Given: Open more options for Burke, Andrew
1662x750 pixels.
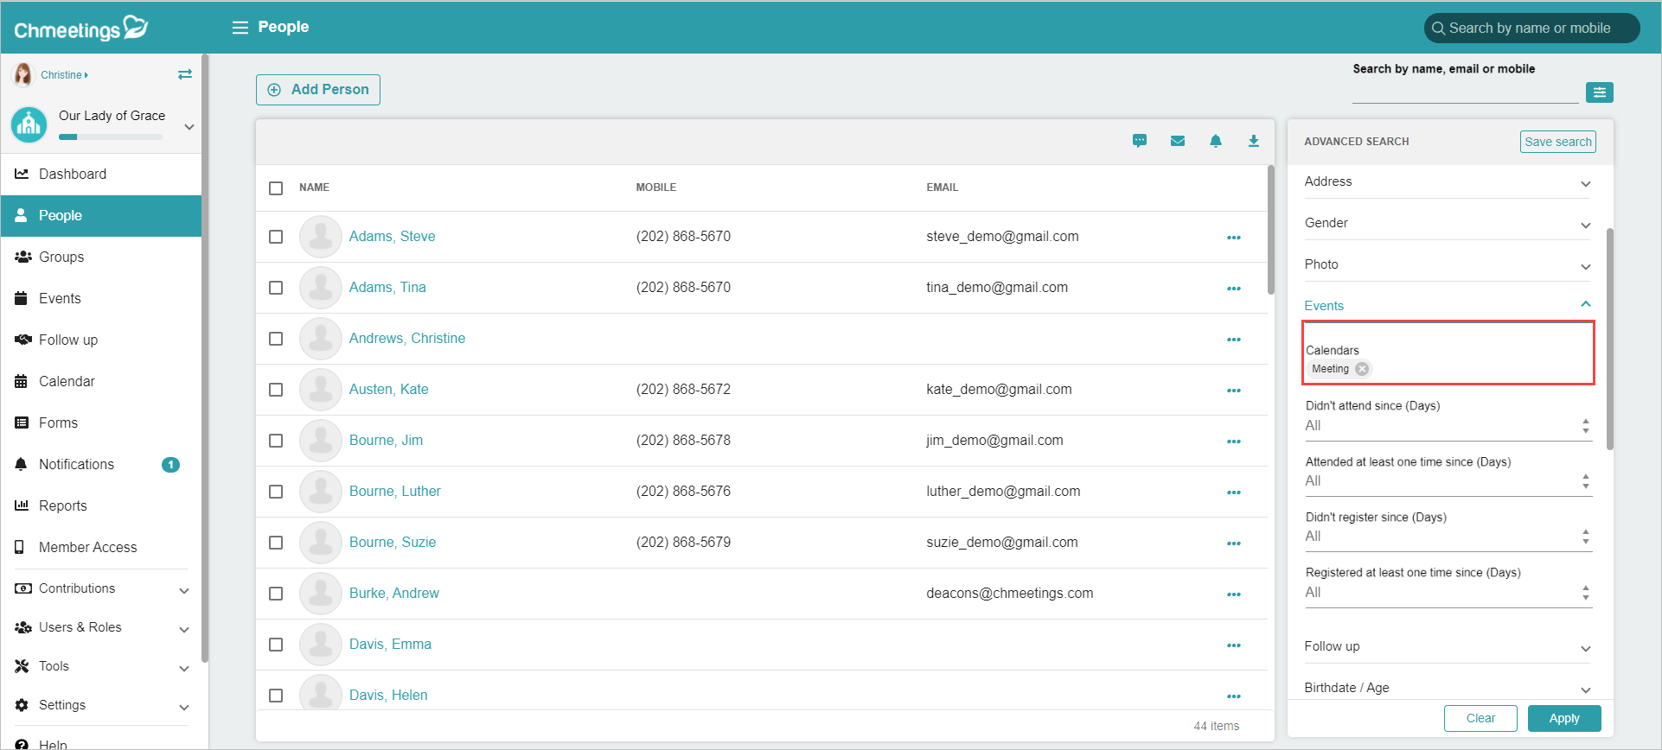Looking at the screenshot, I should 1234,594.
